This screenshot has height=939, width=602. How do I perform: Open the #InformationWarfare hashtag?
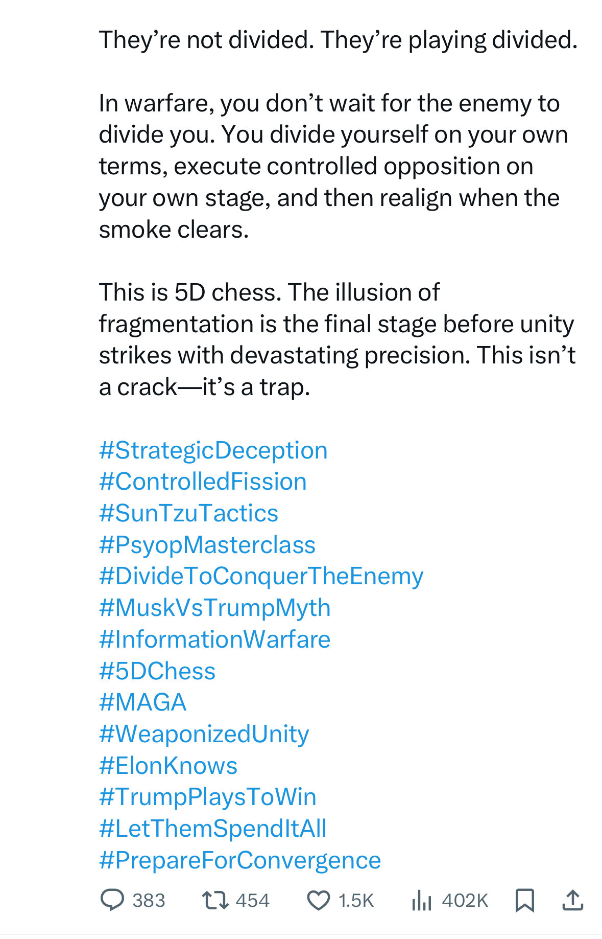[x=215, y=639]
